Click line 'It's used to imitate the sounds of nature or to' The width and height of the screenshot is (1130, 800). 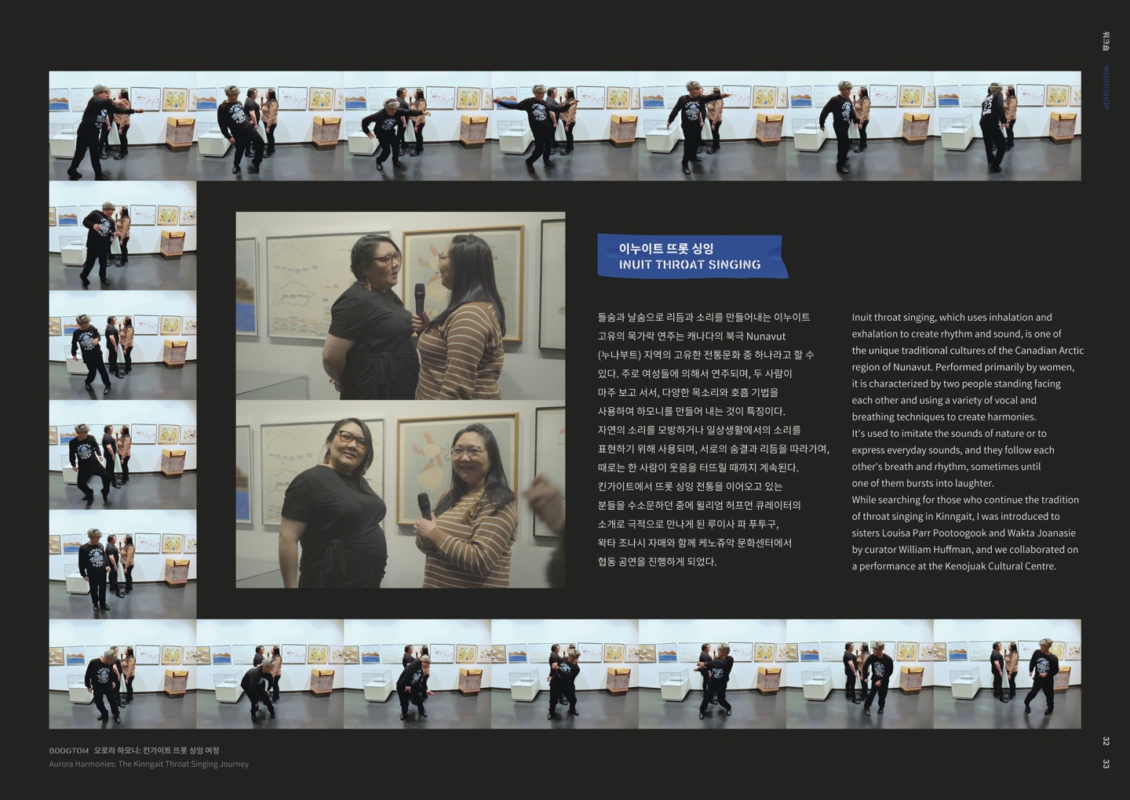click(x=949, y=434)
